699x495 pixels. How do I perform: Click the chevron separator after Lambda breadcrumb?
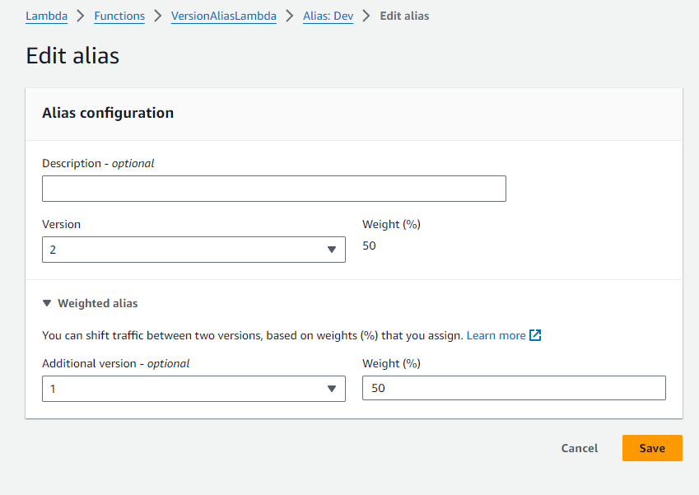point(80,16)
